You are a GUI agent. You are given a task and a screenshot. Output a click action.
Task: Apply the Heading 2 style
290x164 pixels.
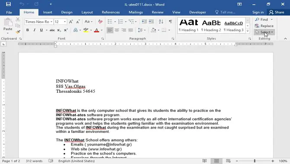click(x=211, y=26)
